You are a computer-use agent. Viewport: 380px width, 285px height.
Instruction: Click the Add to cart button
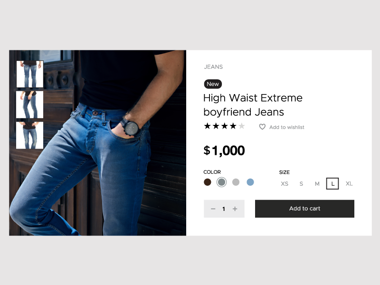tap(304, 209)
